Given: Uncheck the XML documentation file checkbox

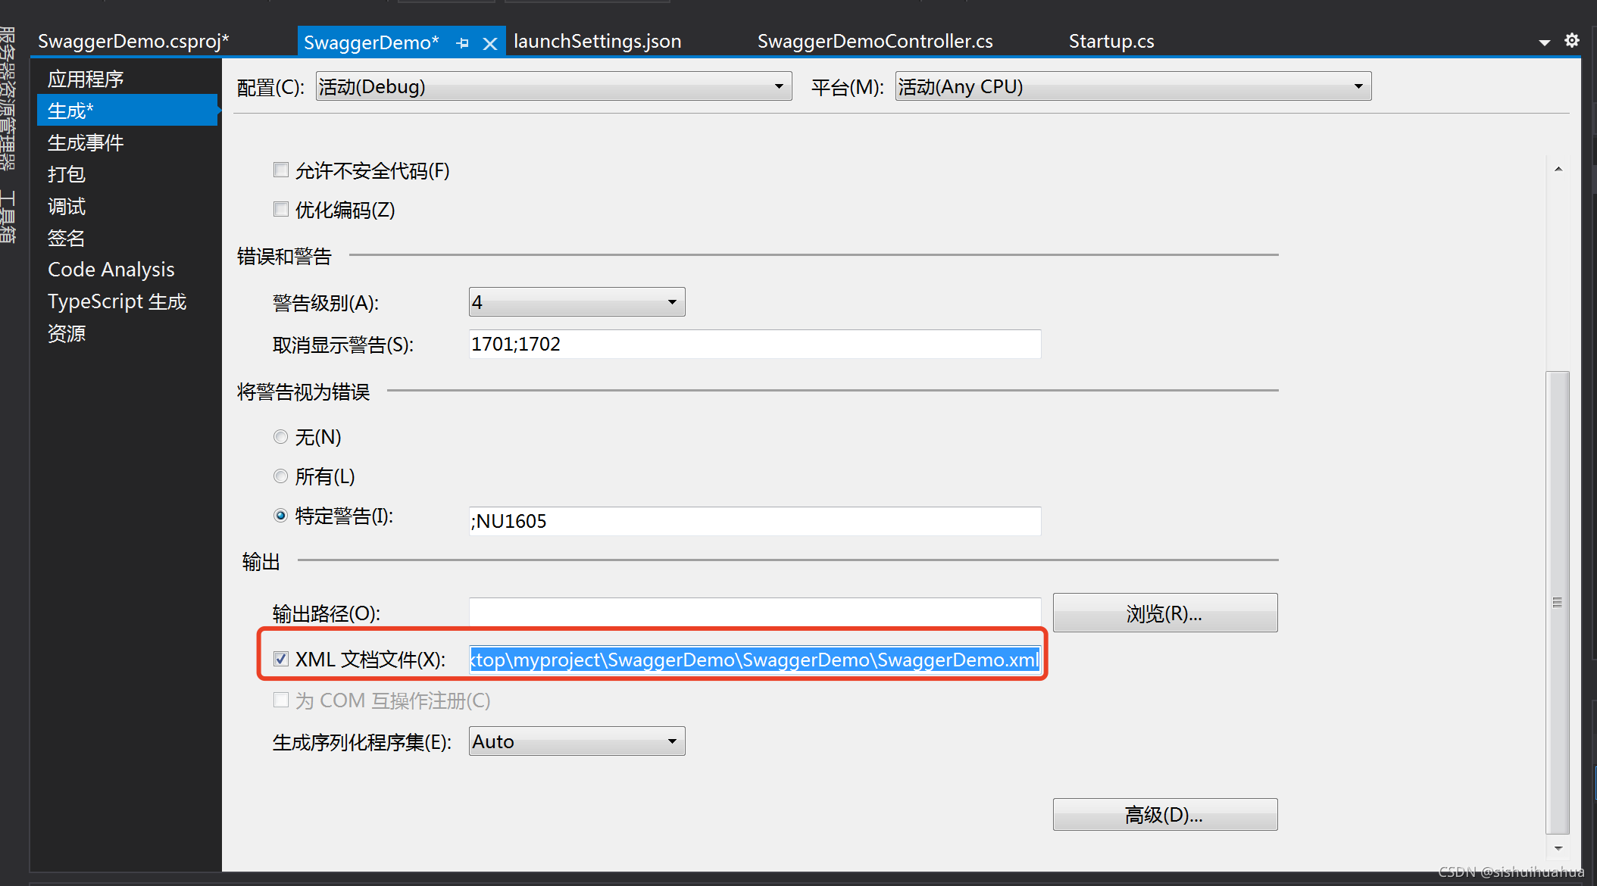Looking at the screenshot, I should pyautogui.click(x=281, y=659).
